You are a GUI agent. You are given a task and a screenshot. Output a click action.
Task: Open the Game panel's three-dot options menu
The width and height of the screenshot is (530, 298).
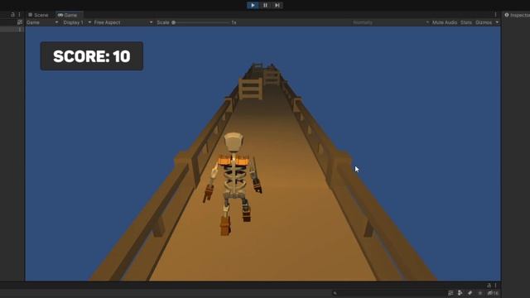(x=495, y=15)
